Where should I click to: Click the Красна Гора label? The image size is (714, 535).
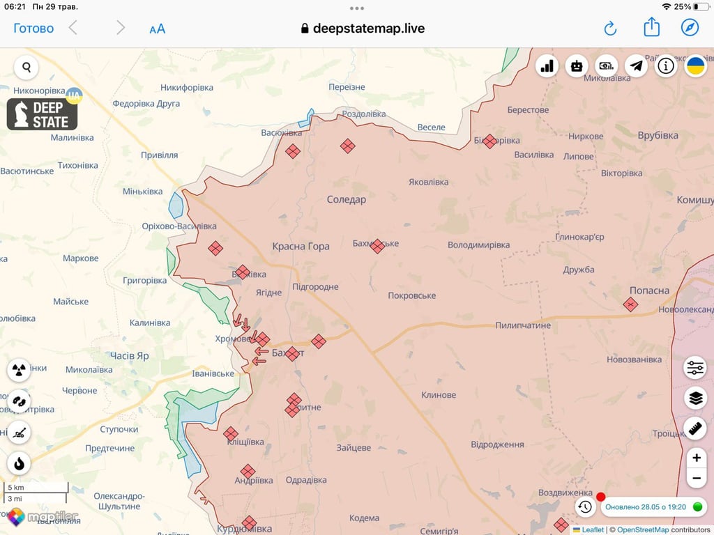click(301, 246)
